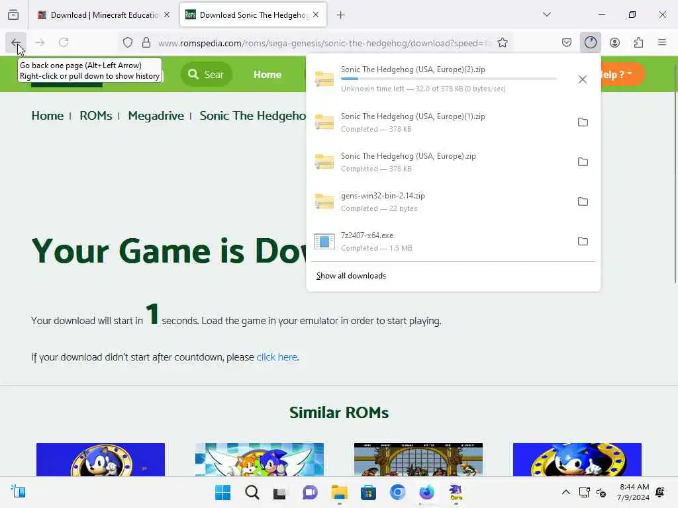678x508 pixels.
Task: Open the 7z2407-x64.exe download entry
Action: pos(439,241)
